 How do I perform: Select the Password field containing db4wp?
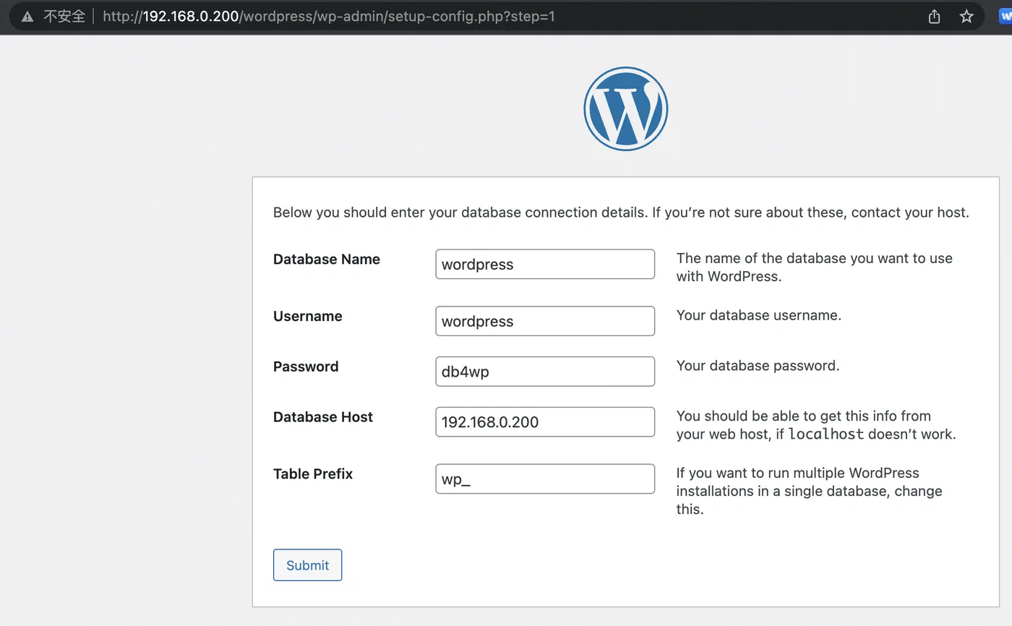pyautogui.click(x=545, y=372)
